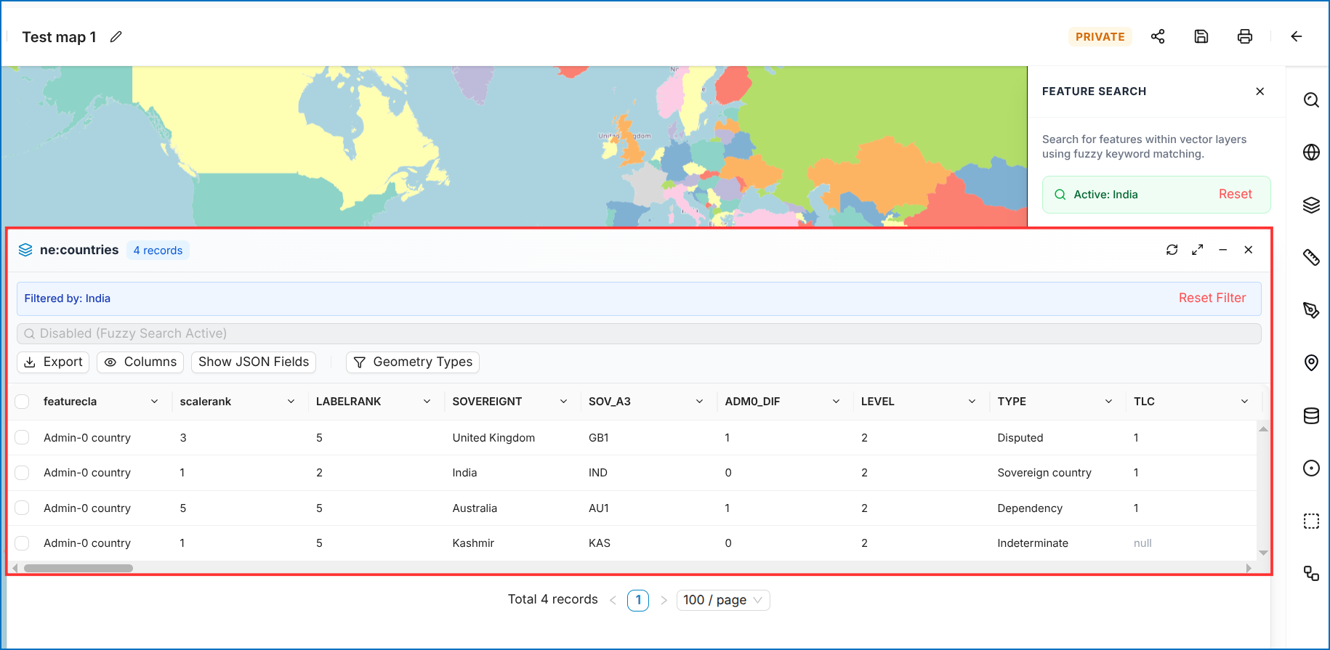Select the ruler measure tool
The height and width of the screenshot is (650, 1330).
point(1311,257)
